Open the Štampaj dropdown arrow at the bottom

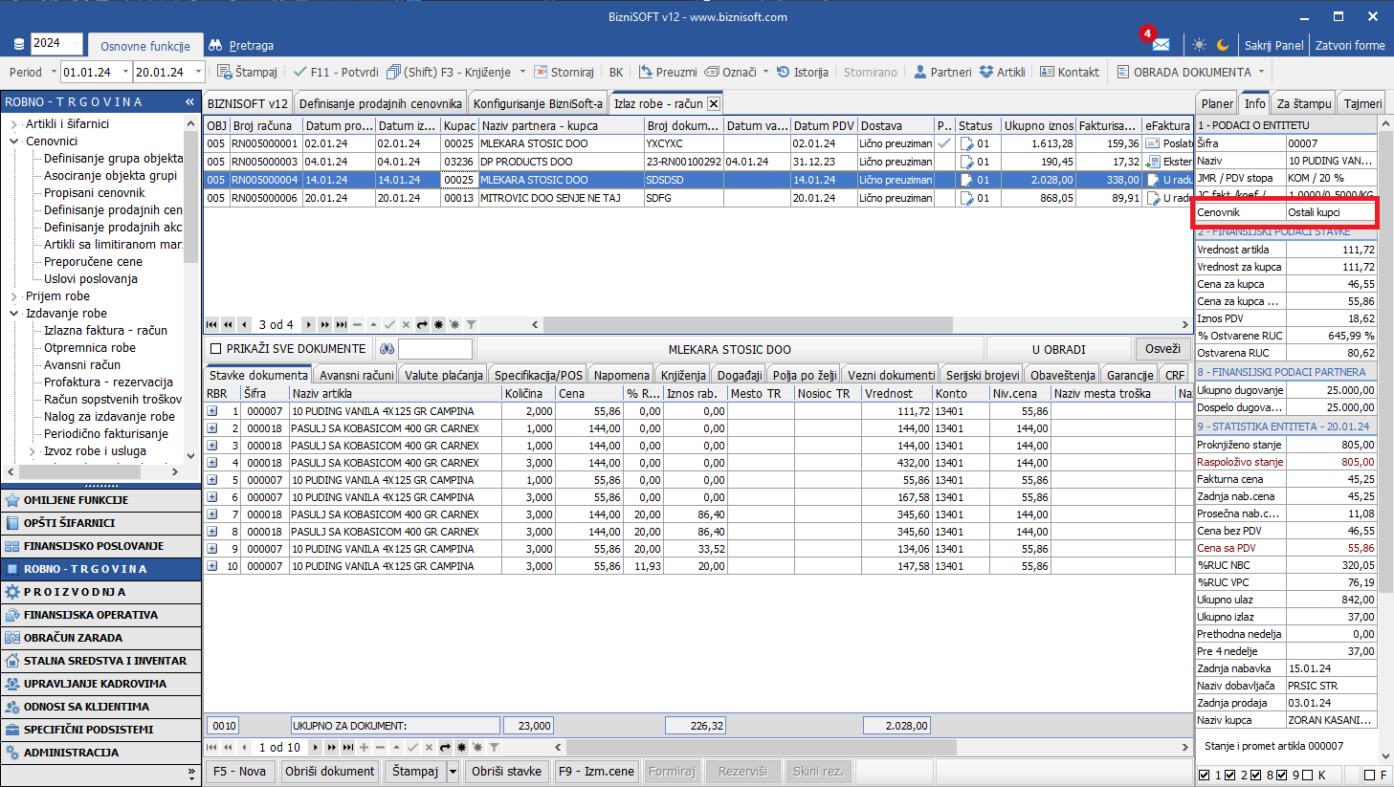tap(453, 772)
